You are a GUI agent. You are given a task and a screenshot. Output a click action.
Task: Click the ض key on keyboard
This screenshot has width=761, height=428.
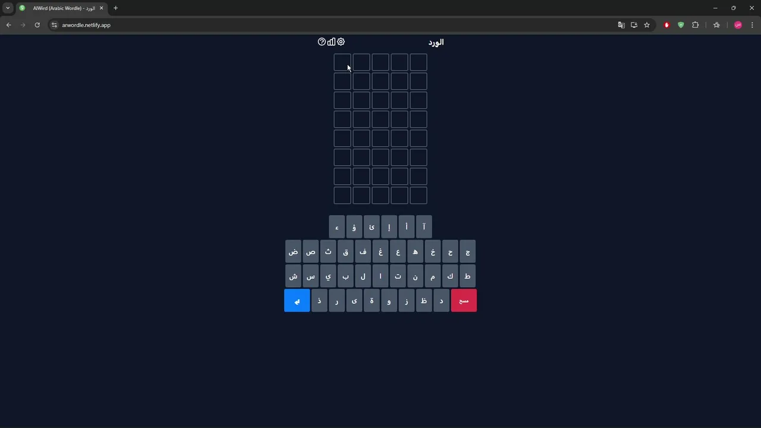pyautogui.click(x=293, y=252)
